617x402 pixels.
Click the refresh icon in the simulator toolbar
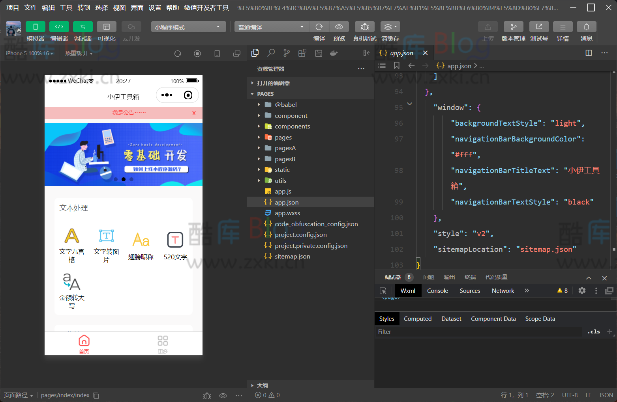click(x=178, y=54)
